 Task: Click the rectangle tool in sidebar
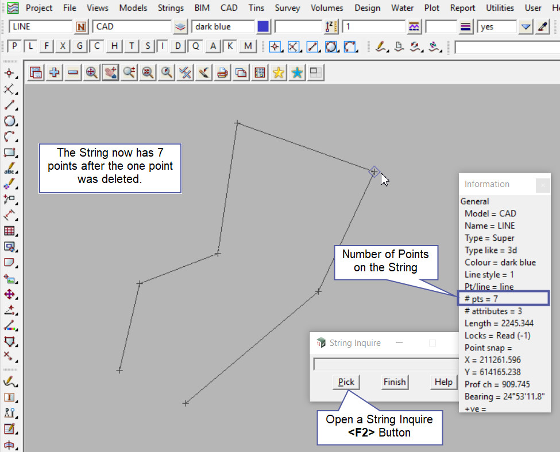pos(9,153)
